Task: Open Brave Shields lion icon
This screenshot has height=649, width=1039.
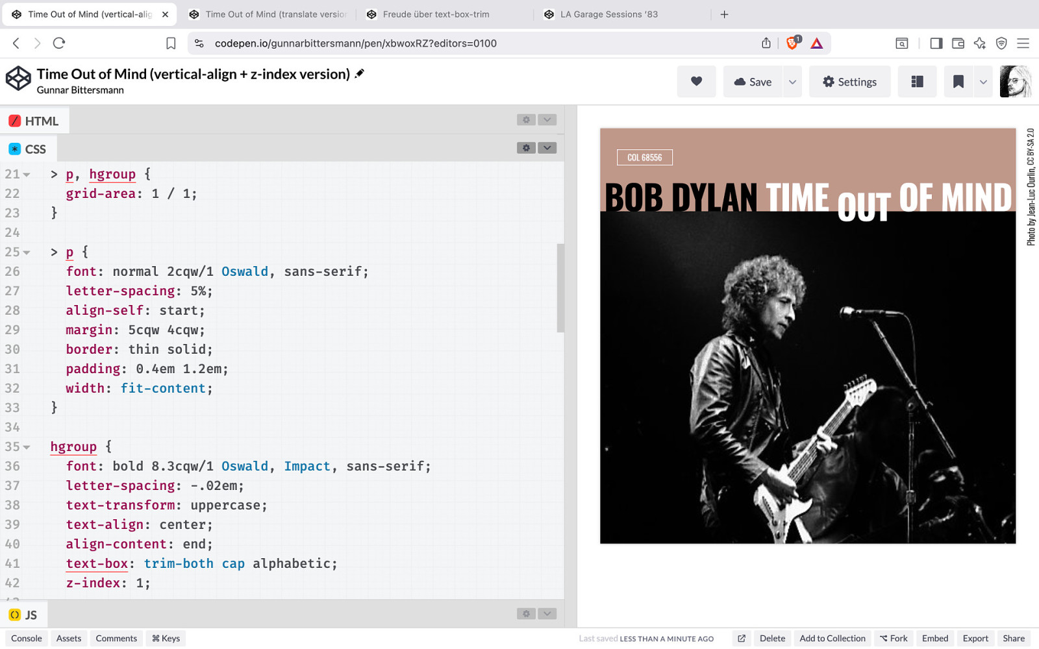Action: pos(793,43)
